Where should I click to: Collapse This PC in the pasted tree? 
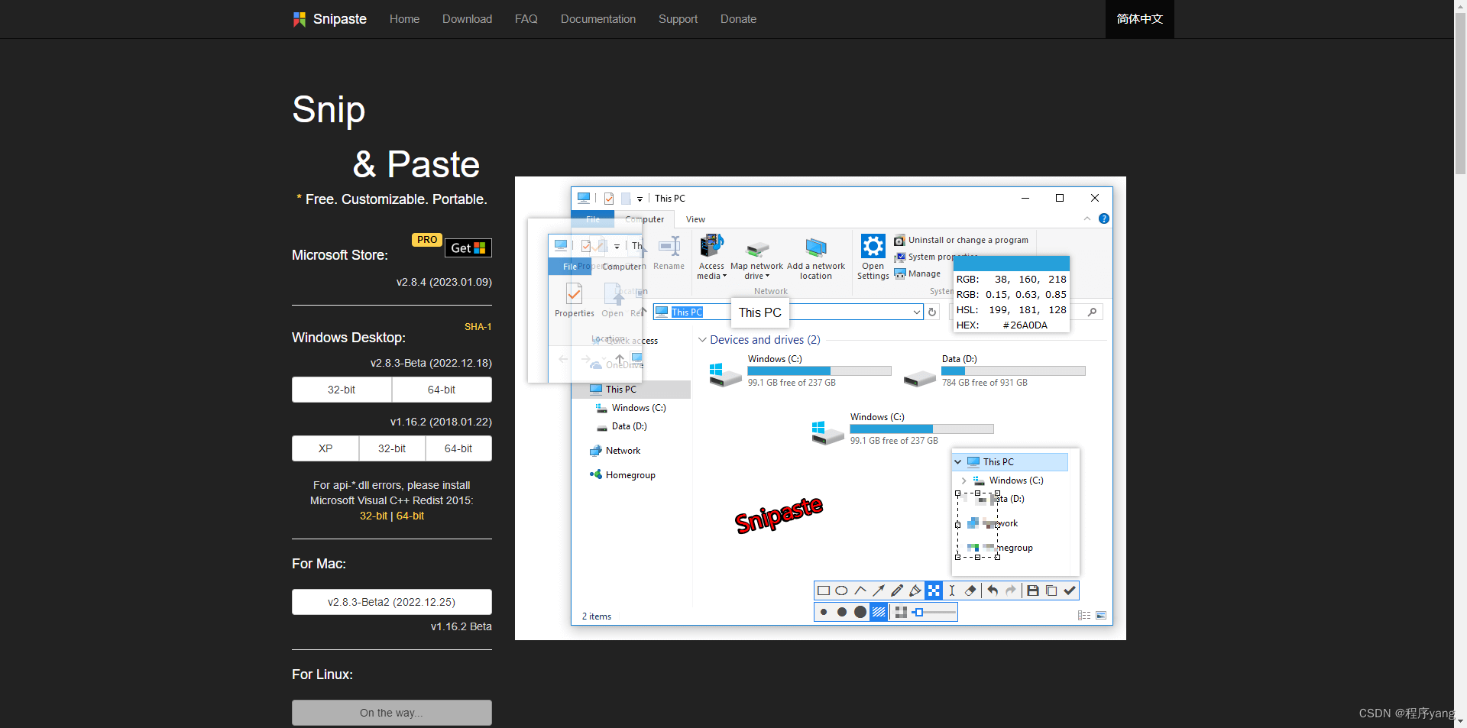(958, 462)
